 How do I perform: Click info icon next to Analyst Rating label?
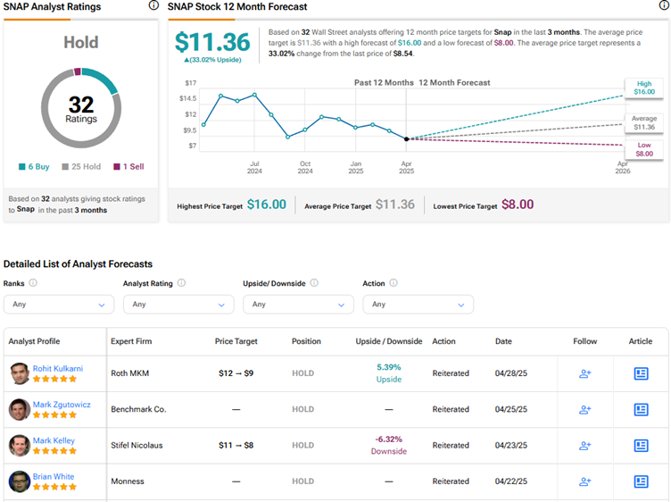[x=181, y=283]
